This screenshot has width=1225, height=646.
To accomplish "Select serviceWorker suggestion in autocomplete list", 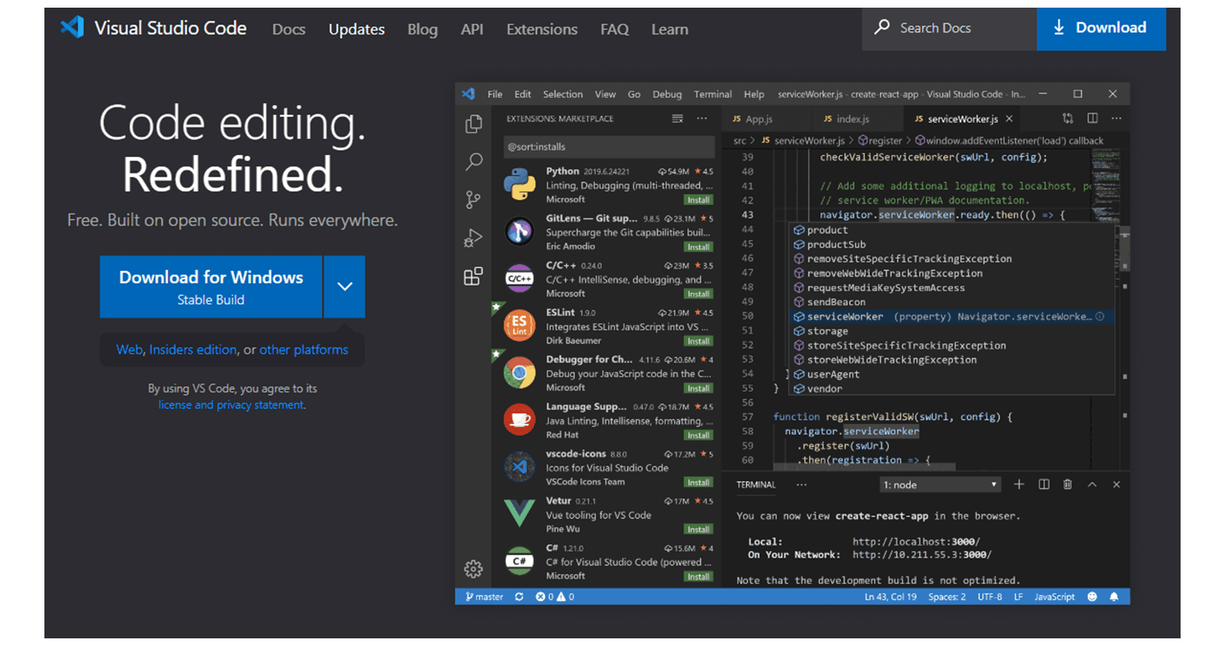I will [952, 316].
